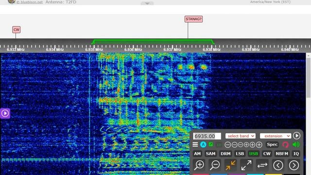Collapse top bar using the down-arrow handle
Viewport: 311px width, 175px height.
(x=147, y=3)
